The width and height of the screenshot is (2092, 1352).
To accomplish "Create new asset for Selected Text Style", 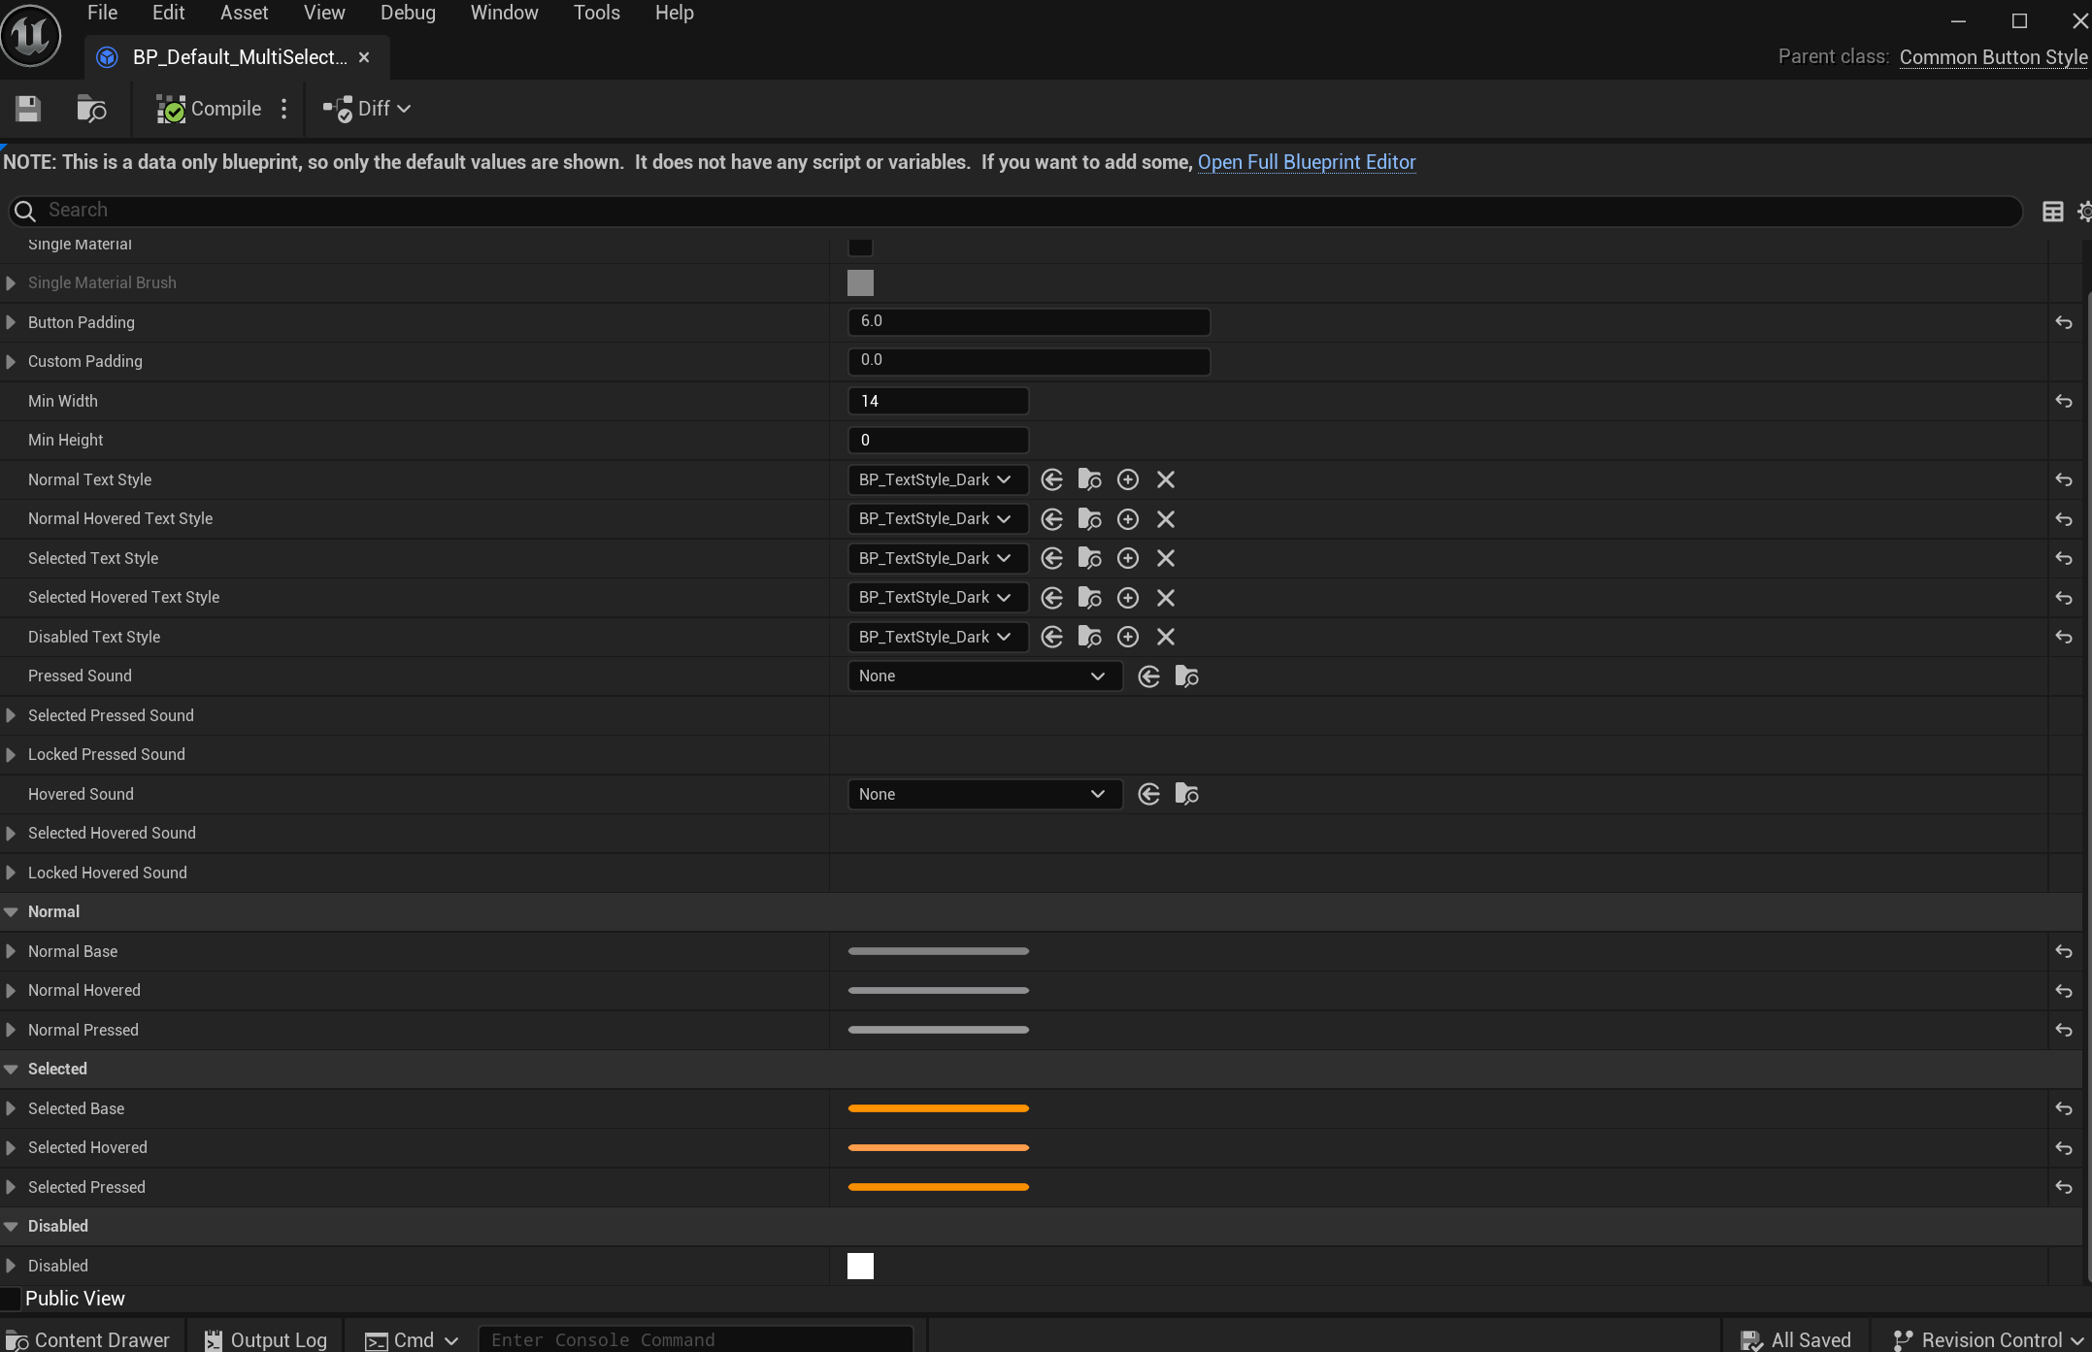I will click(1127, 558).
